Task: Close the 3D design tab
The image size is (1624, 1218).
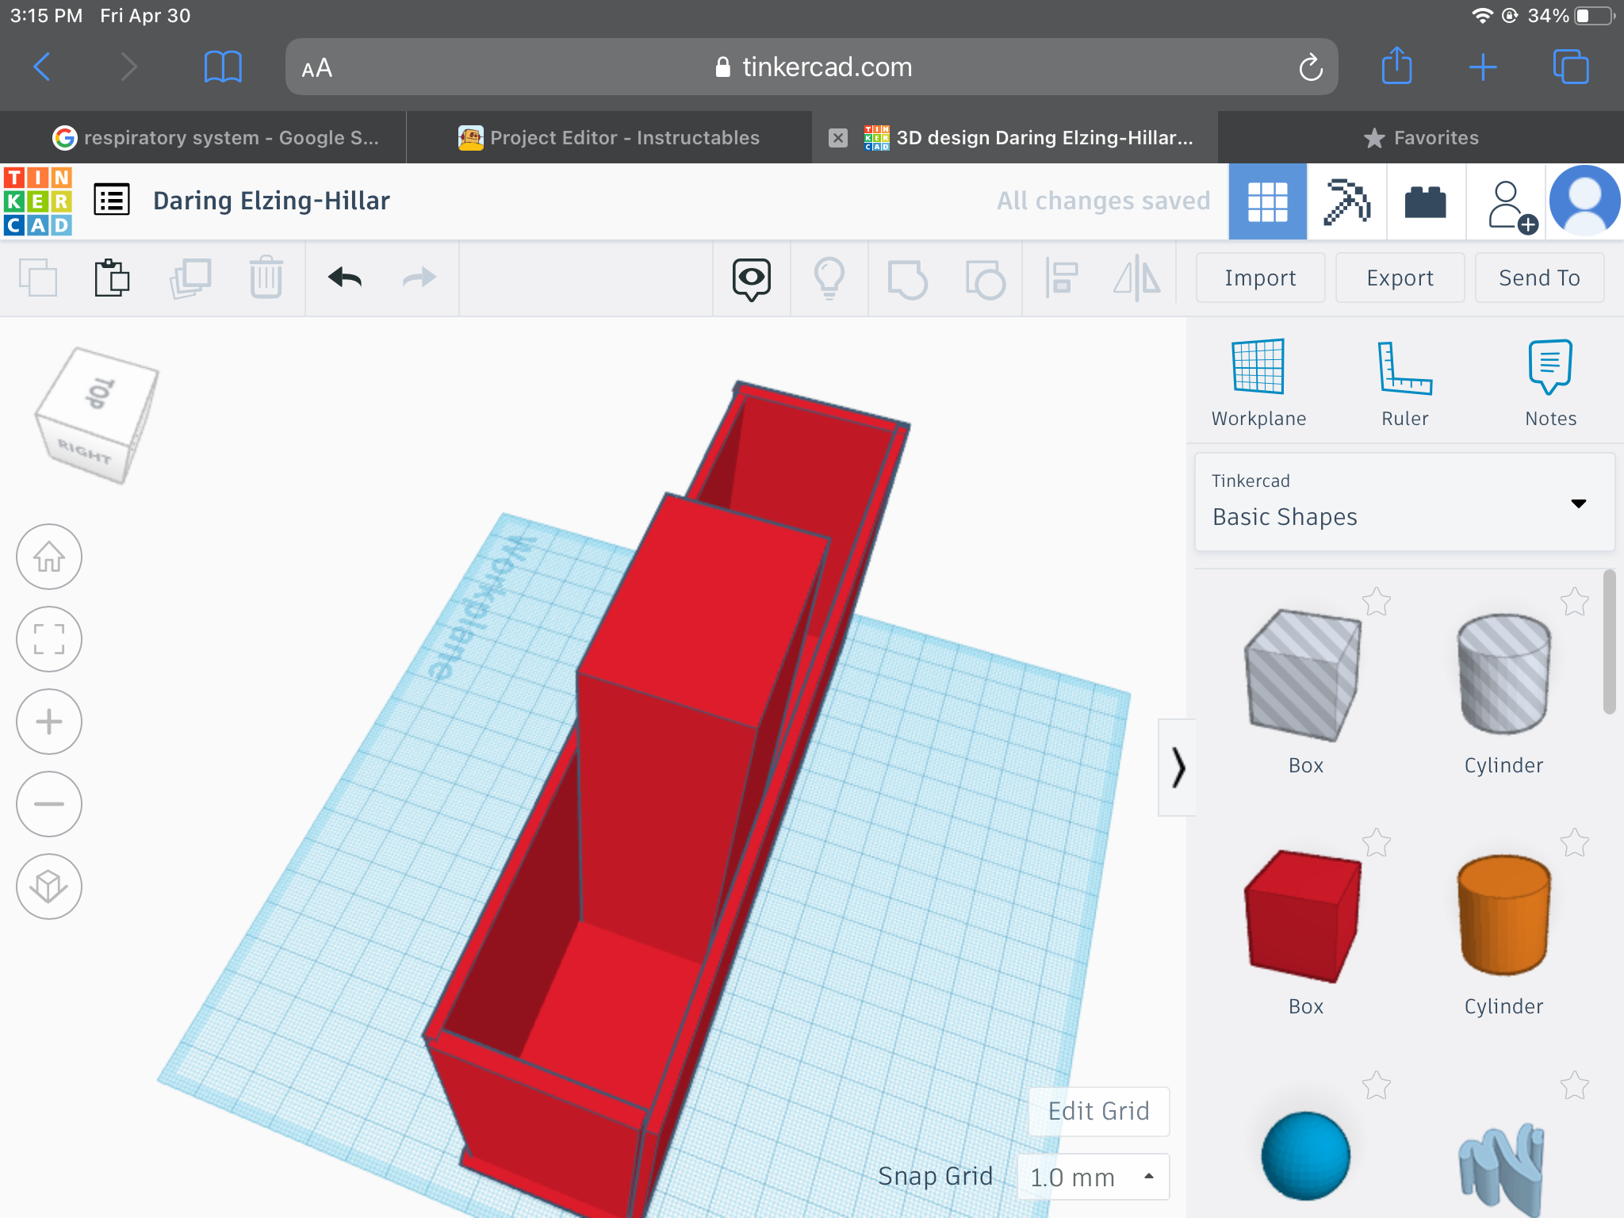Action: point(838,138)
